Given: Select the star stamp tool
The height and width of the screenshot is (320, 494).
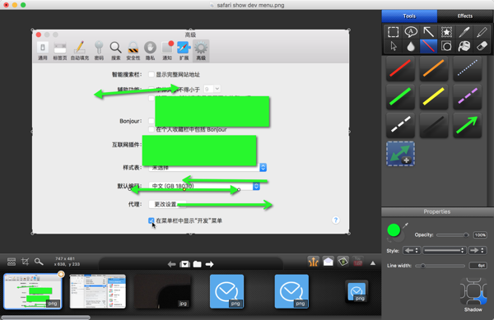Looking at the screenshot, I should tap(446, 32).
